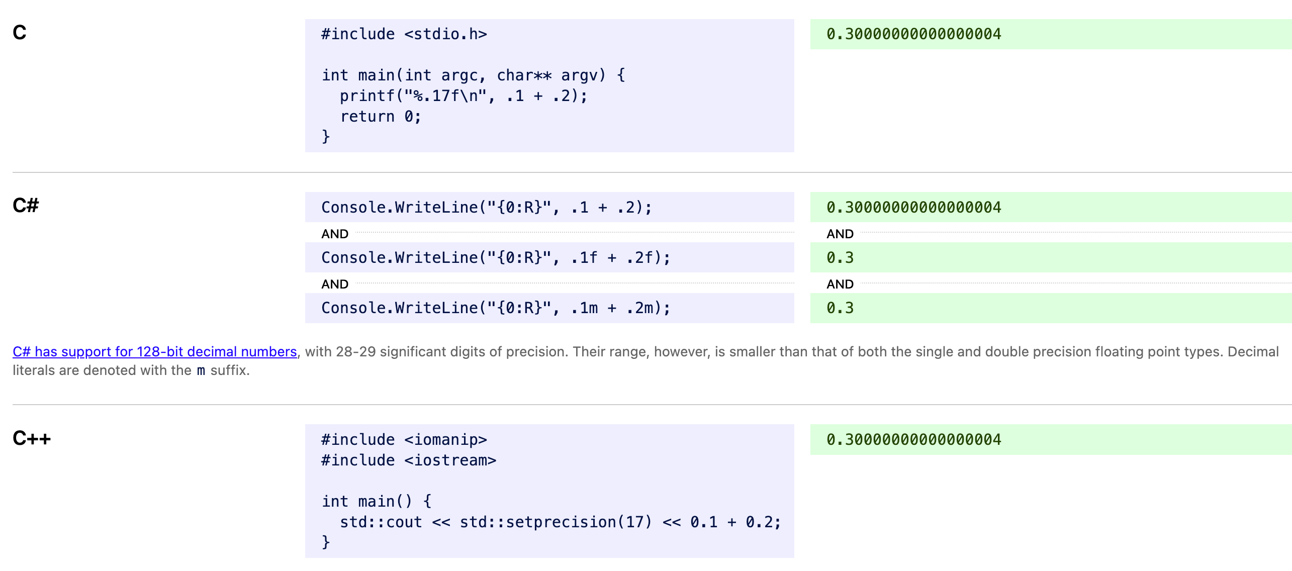This screenshot has width=1292, height=571.
Task: Click the printf line in the C code
Action: (464, 96)
